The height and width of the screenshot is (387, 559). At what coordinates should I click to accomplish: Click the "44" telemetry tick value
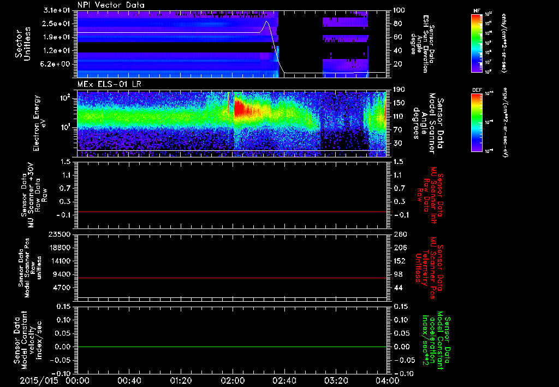(397, 288)
